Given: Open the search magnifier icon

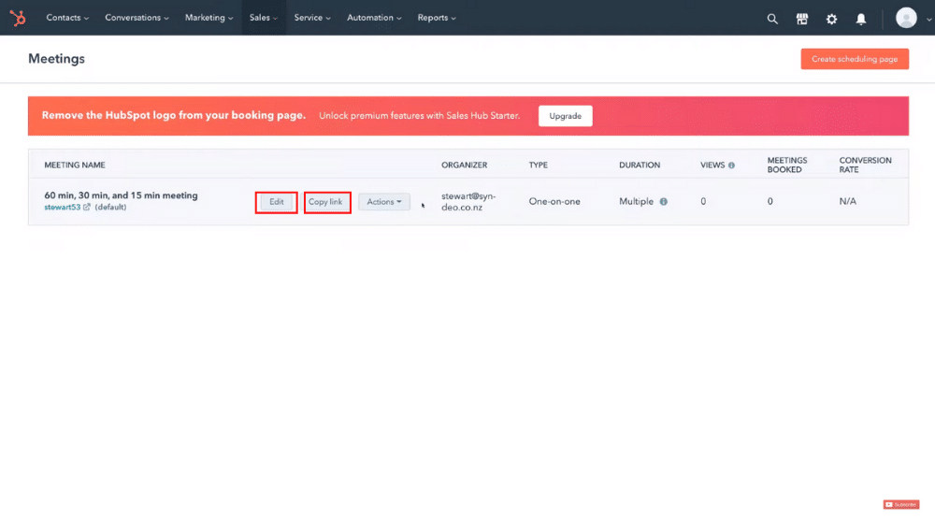Looking at the screenshot, I should tap(772, 19).
